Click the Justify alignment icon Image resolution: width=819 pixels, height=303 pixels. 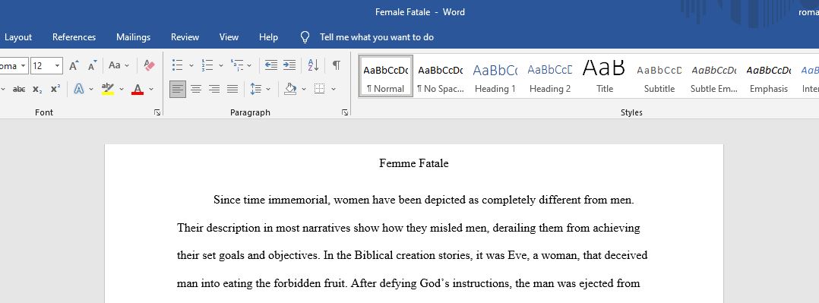click(x=232, y=89)
